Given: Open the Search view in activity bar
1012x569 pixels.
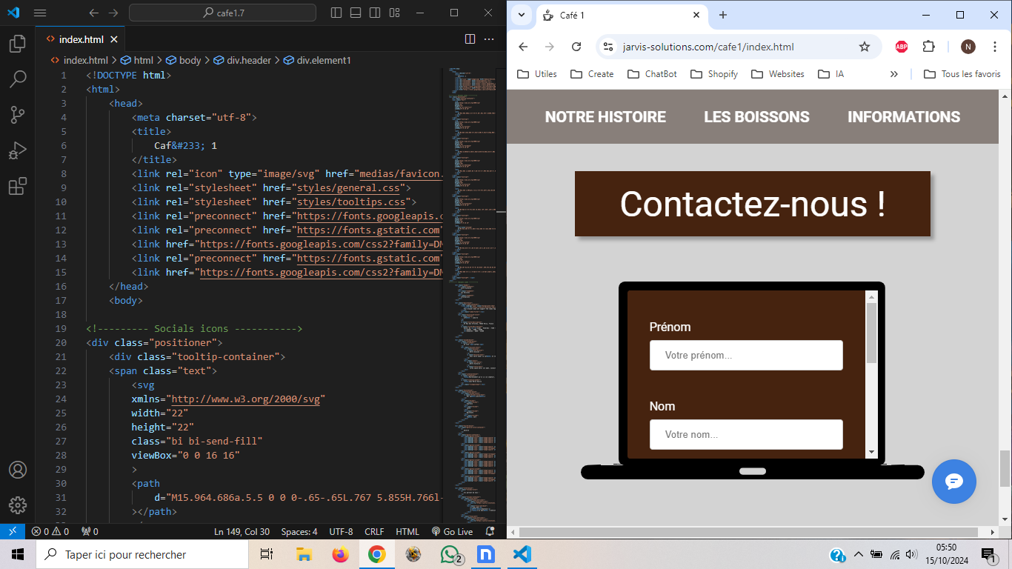Looking at the screenshot, I should 18,79.
